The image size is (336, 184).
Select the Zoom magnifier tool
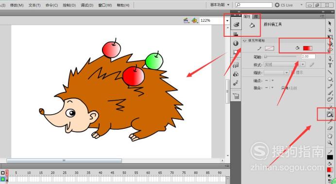[x=330, y=143]
